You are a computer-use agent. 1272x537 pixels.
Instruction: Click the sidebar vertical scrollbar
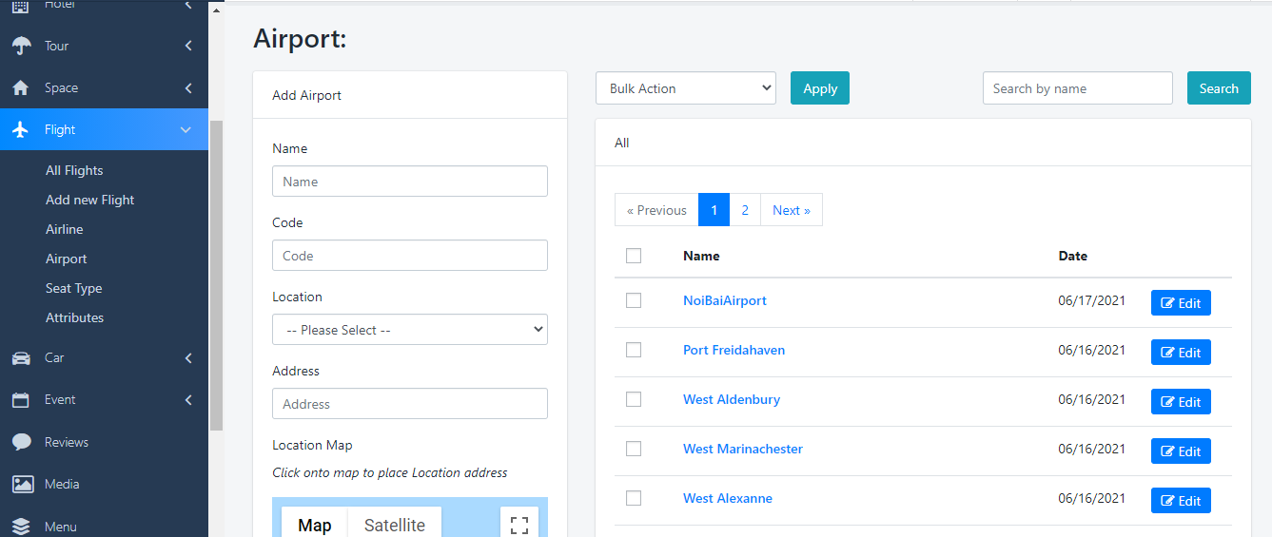[216, 276]
